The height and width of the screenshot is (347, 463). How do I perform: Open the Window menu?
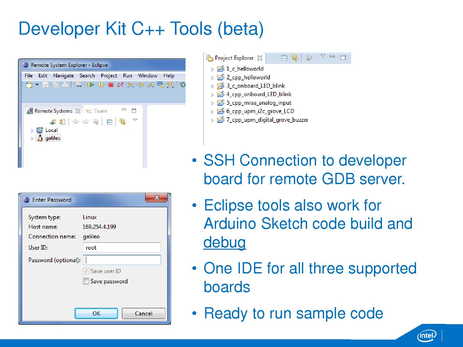[x=148, y=76]
